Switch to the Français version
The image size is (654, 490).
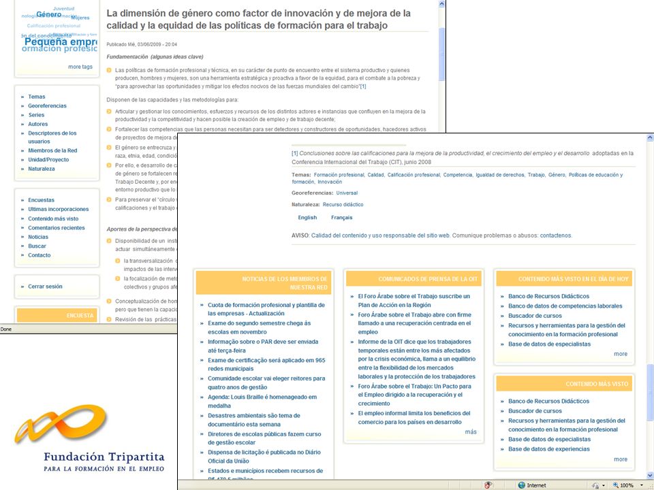point(341,218)
